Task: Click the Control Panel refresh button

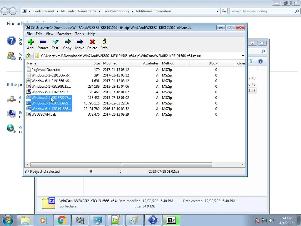Action: click(224, 11)
